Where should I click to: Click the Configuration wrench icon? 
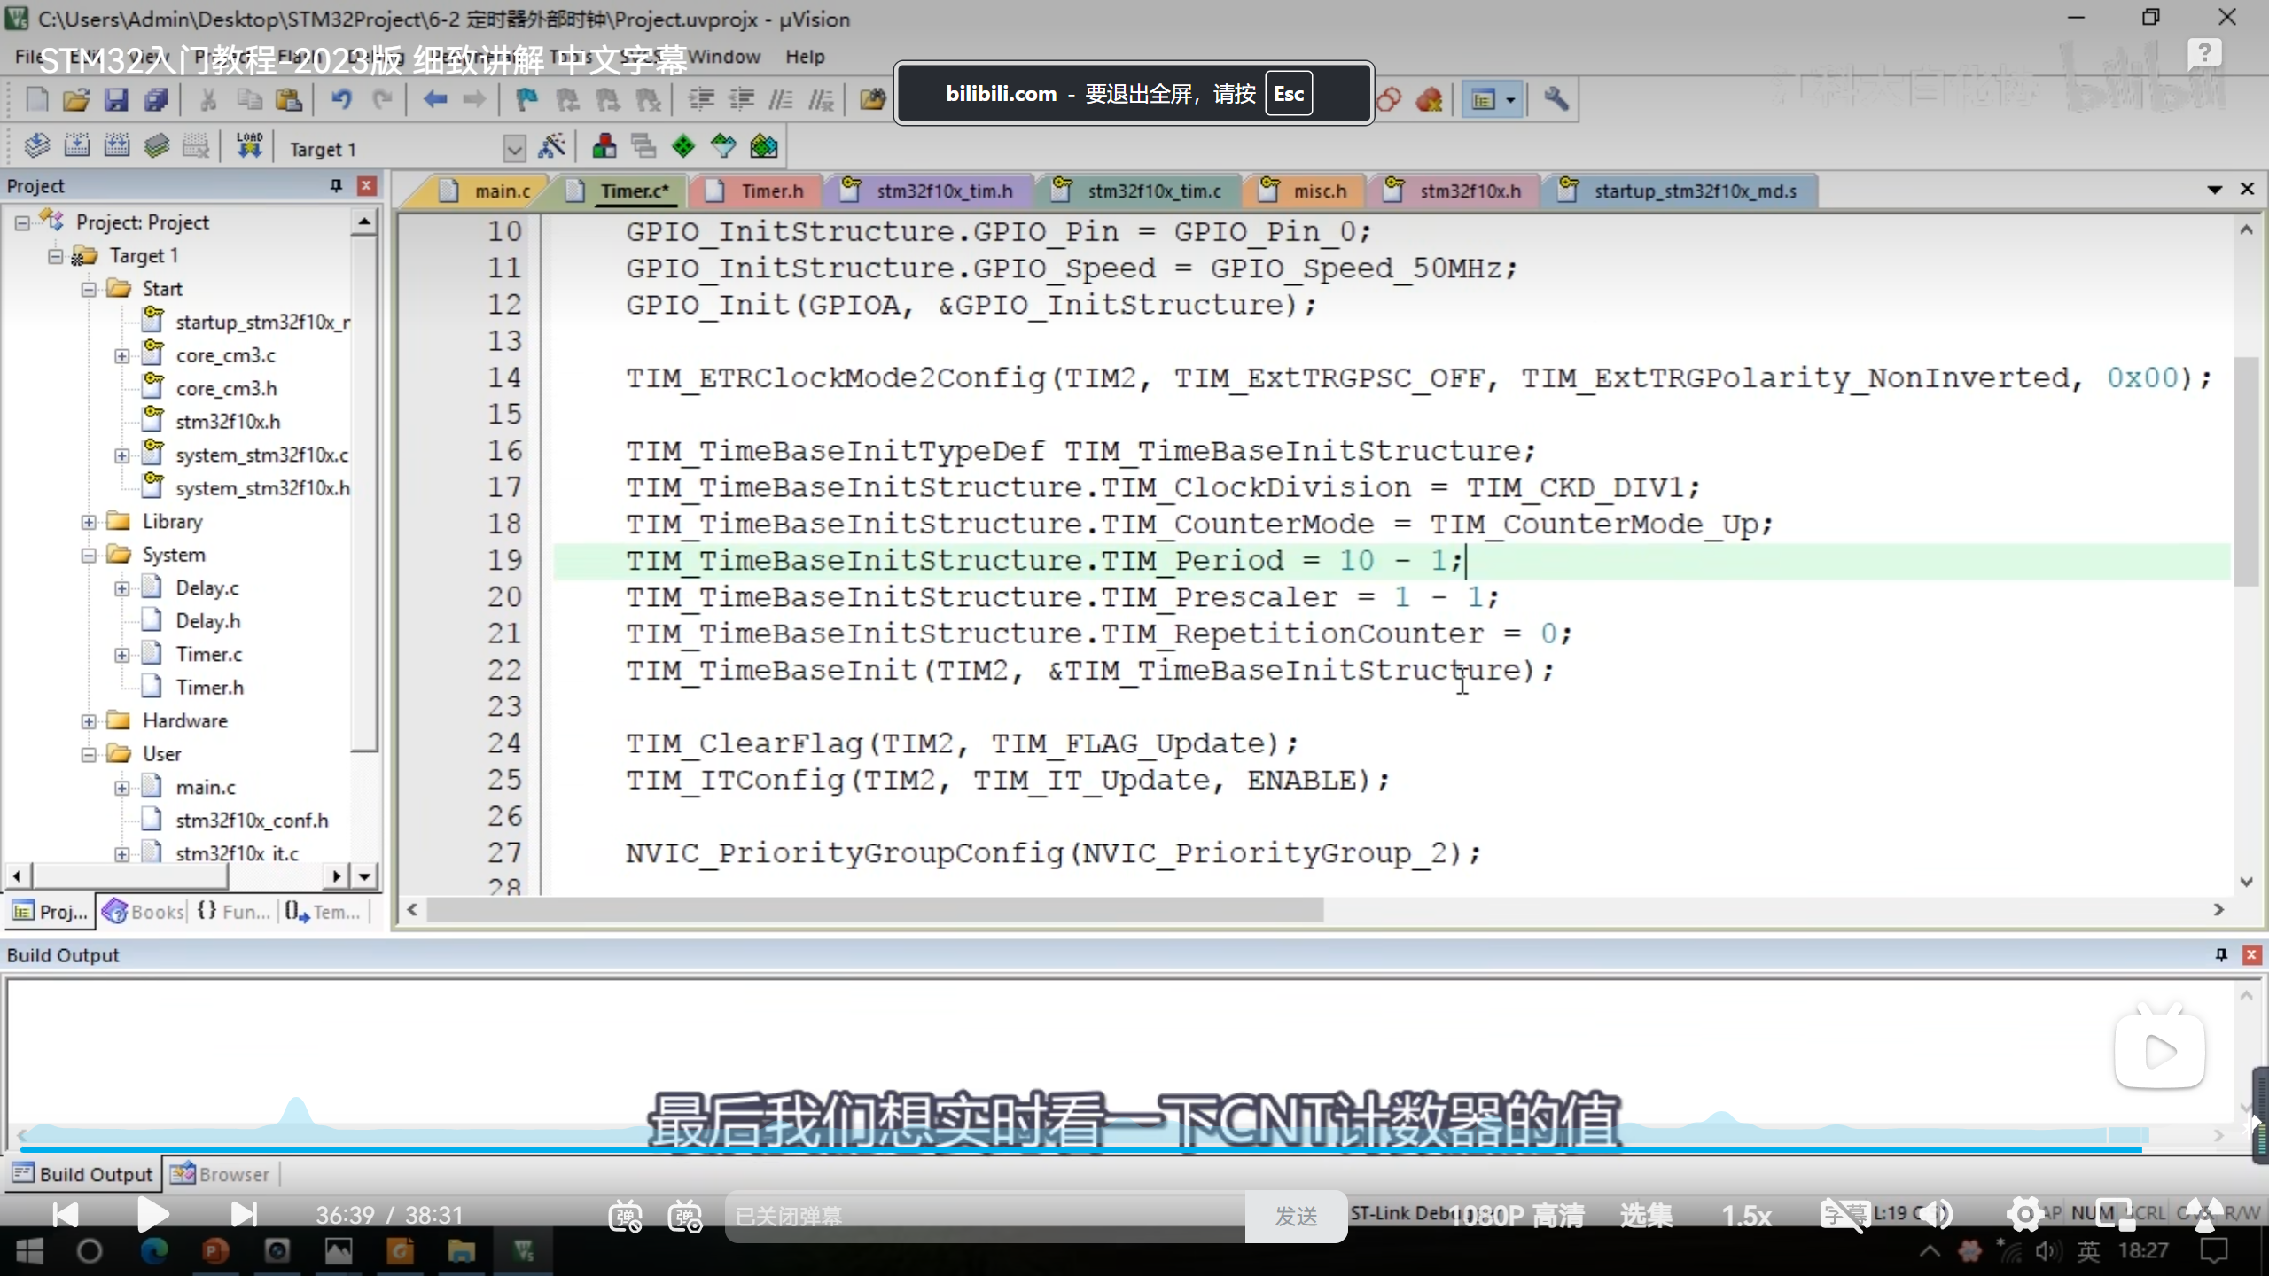click(x=1556, y=99)
